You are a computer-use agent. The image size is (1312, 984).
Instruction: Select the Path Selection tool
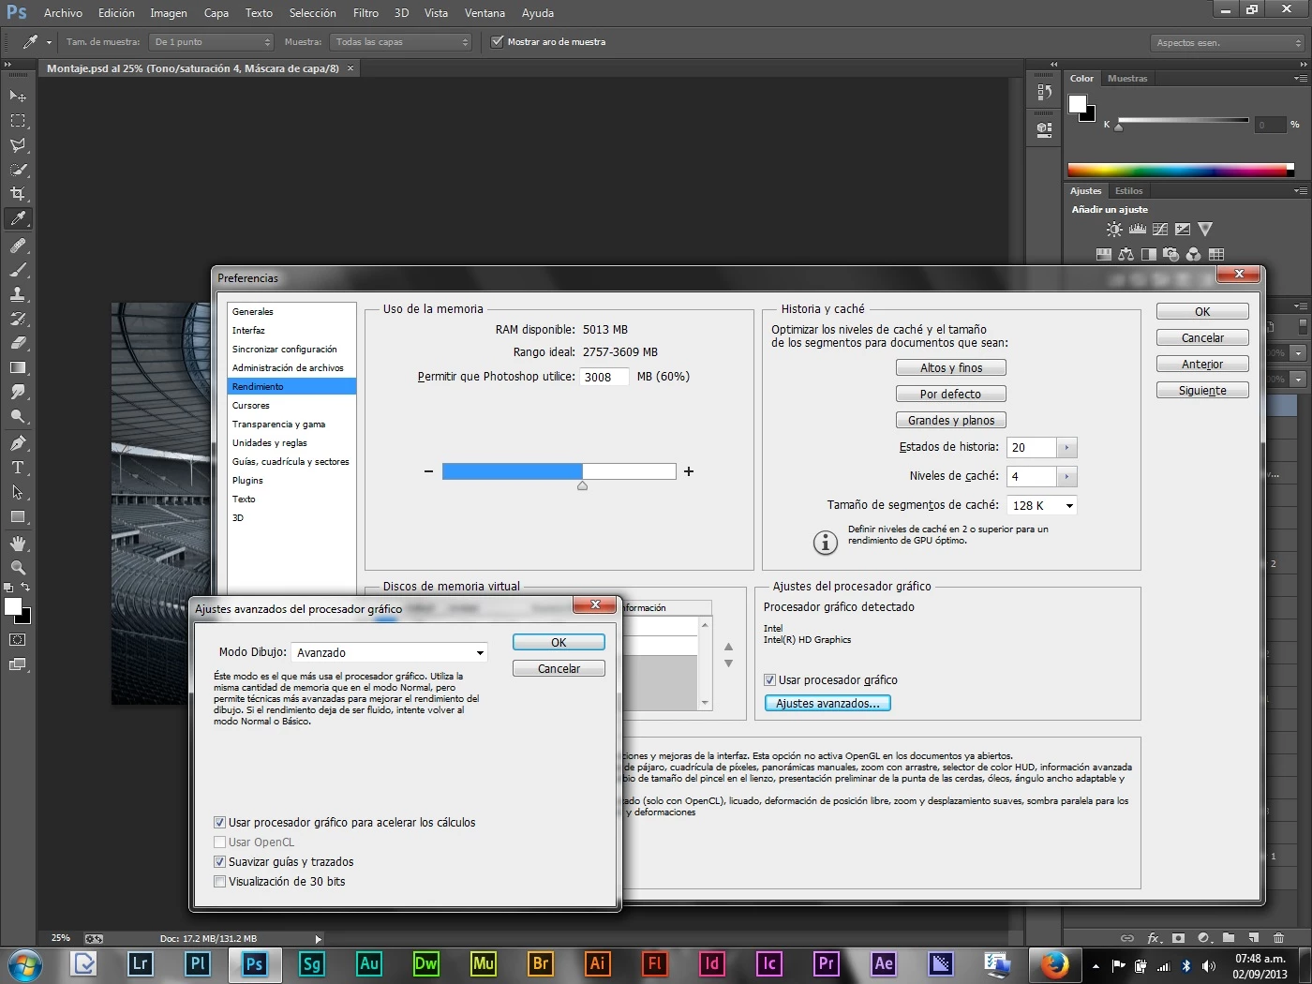tap(18, 492)
